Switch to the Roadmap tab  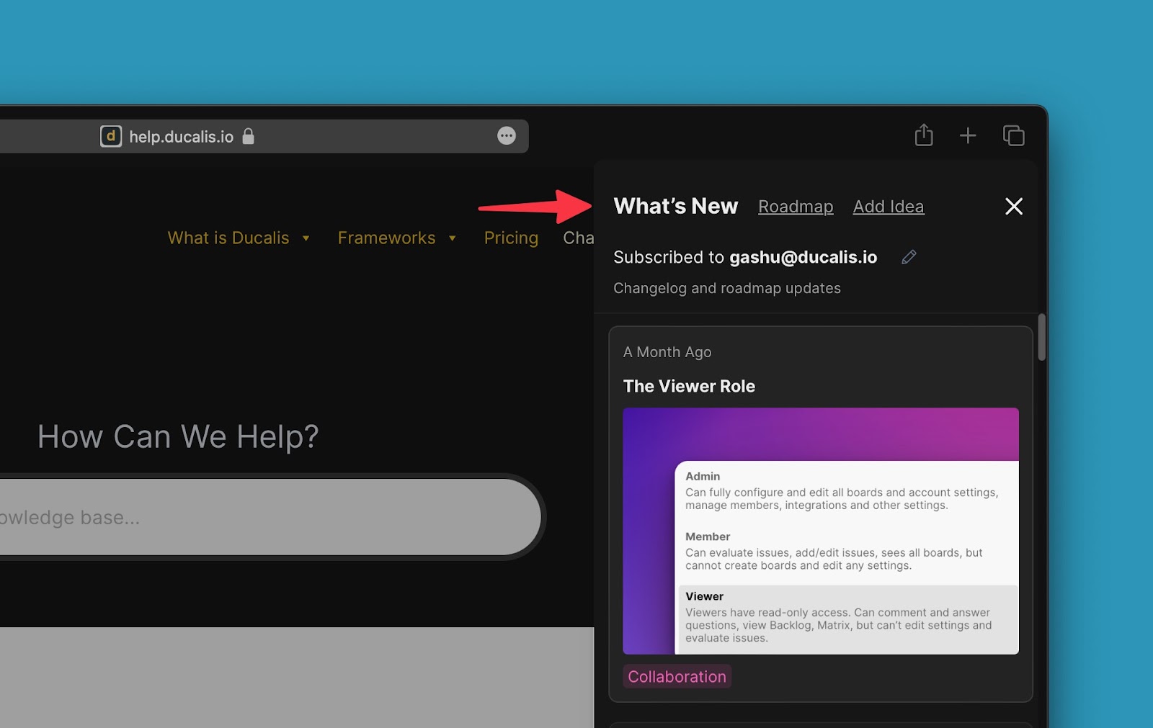pyautogui.click(x=796, y=207)
